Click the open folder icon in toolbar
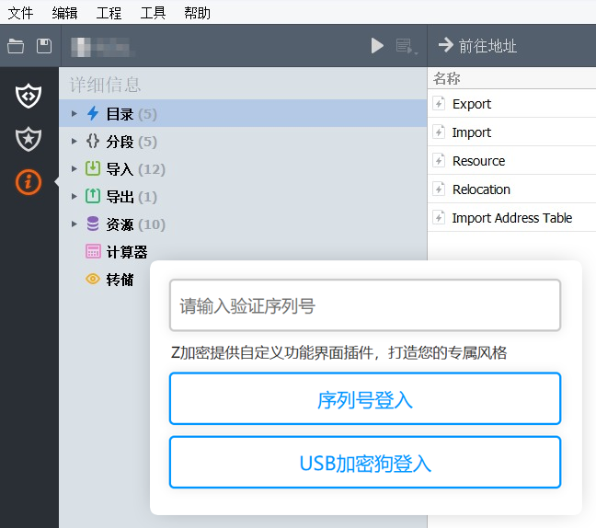The width and height of the screenshot is (596, 528). [16, 46]
